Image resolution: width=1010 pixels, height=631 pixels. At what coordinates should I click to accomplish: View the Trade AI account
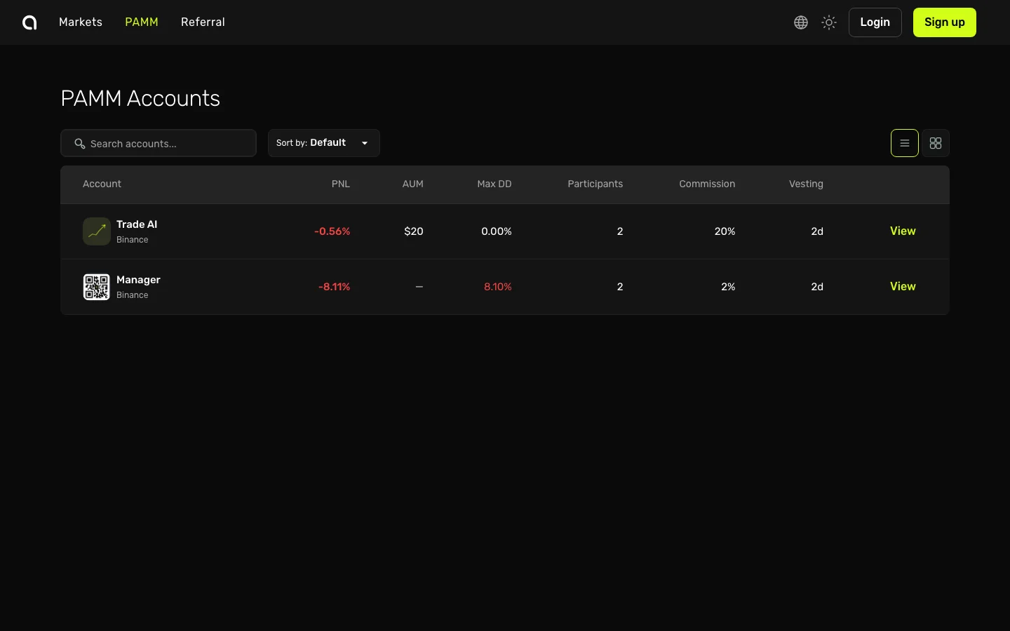click(x=903, y=231)
